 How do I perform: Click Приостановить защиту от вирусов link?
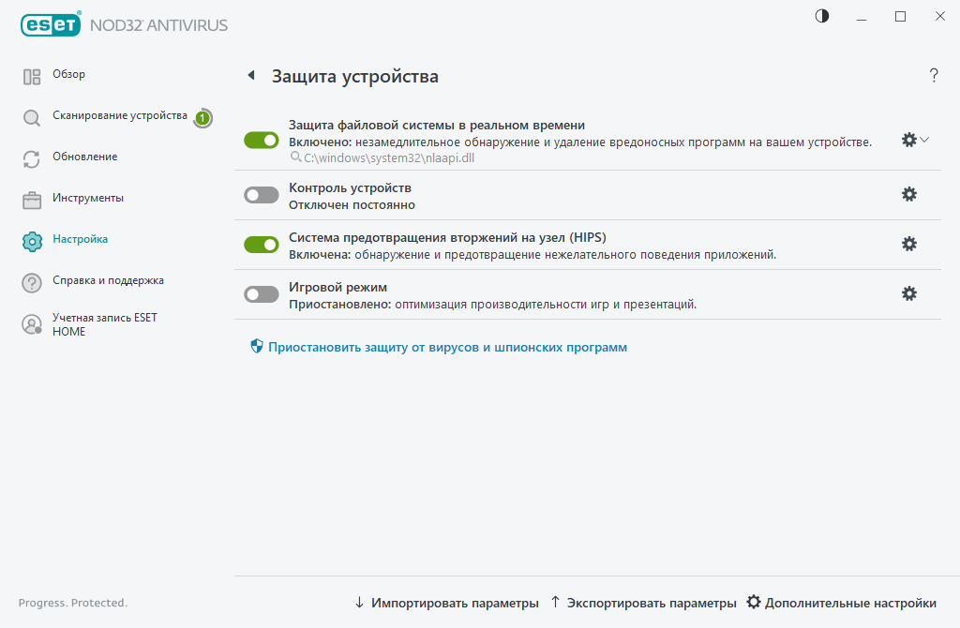pyautogui.click(x=447, y=347)
